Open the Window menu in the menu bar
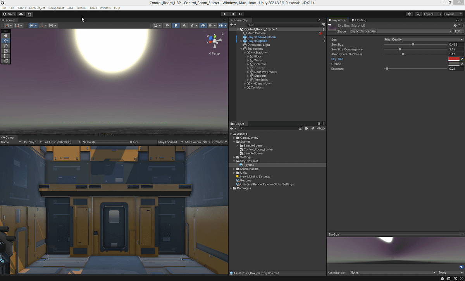Screen dimensions: 465x281 pyautogui.click(x=105, y=8)
